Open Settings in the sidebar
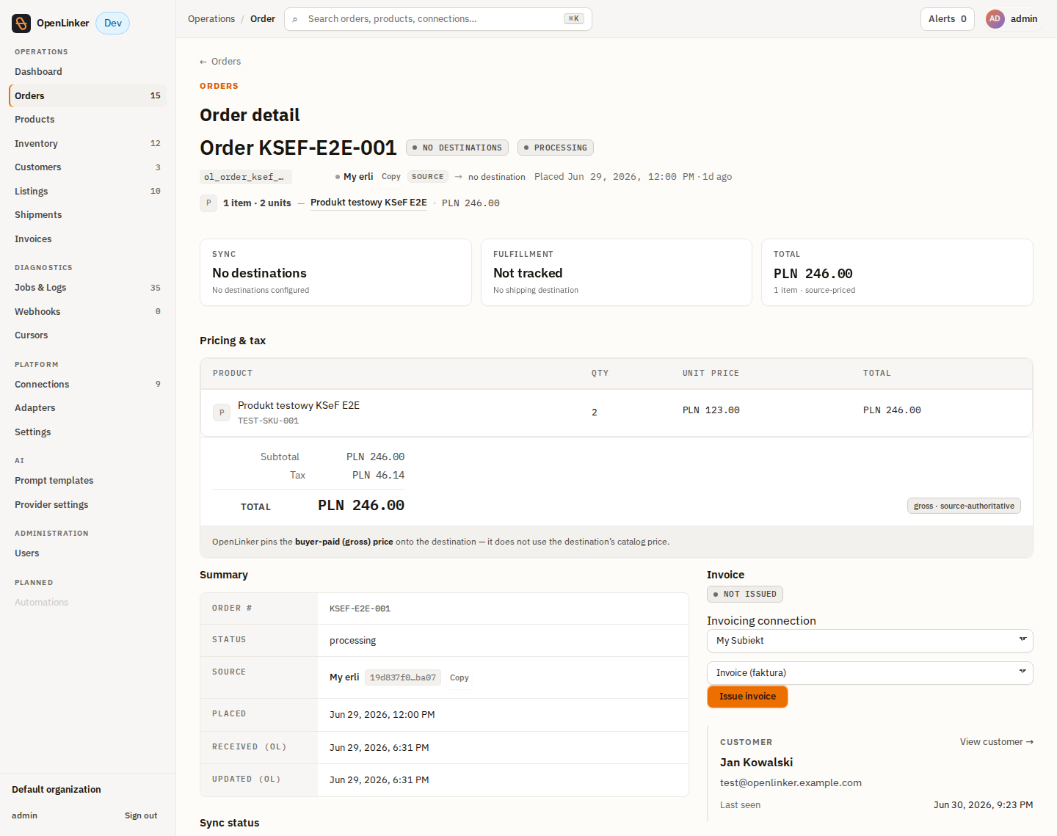Screen dimensions: 1057x836 tap(87, 432)
